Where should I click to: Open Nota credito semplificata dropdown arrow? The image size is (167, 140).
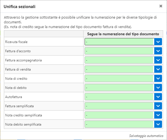click(x=158, y=115)
